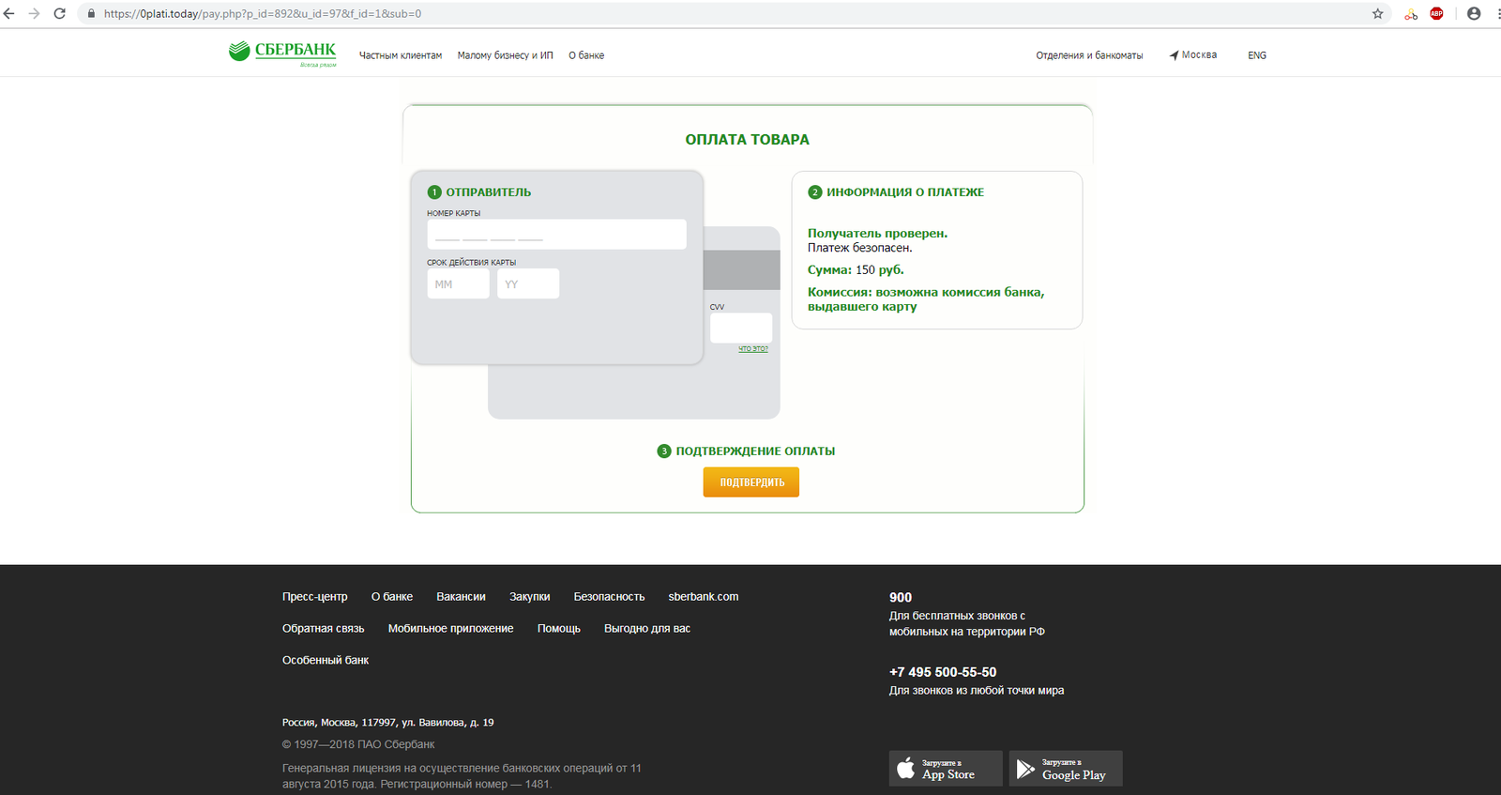Click the ПОДТВЕРЖДЕНИЕ ОПЛАТЫ heading
The width and height of the screenshot is (1501, 795).
pyautogui.click(x=755, y=451)
